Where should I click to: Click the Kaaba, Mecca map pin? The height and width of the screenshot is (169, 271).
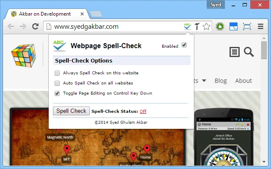pyautogui.click(x=133, y=157)
